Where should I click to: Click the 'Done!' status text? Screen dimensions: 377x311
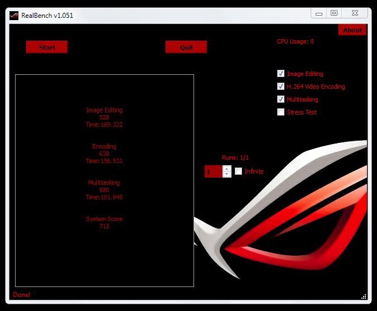point(22,295)
